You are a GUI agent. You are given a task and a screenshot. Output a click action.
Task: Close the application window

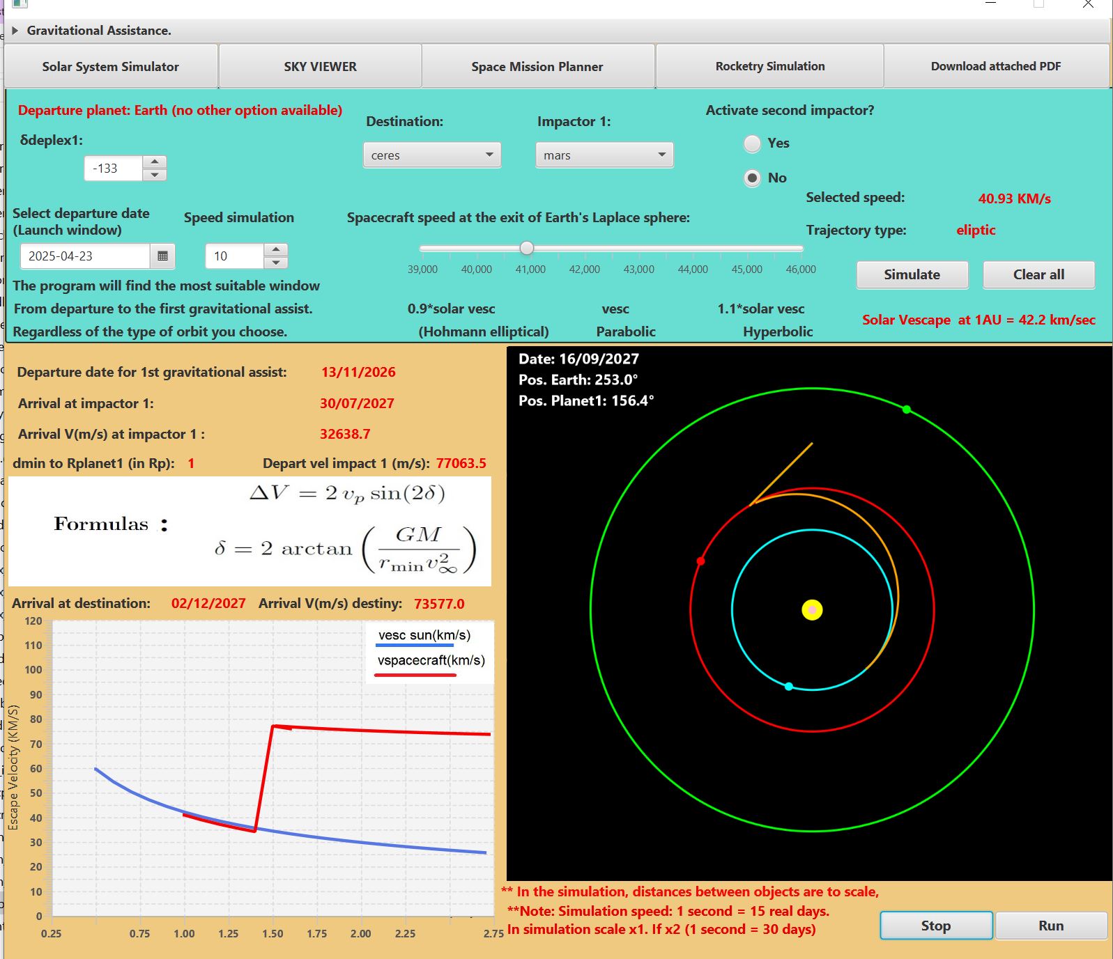[x=1088, y=4]
